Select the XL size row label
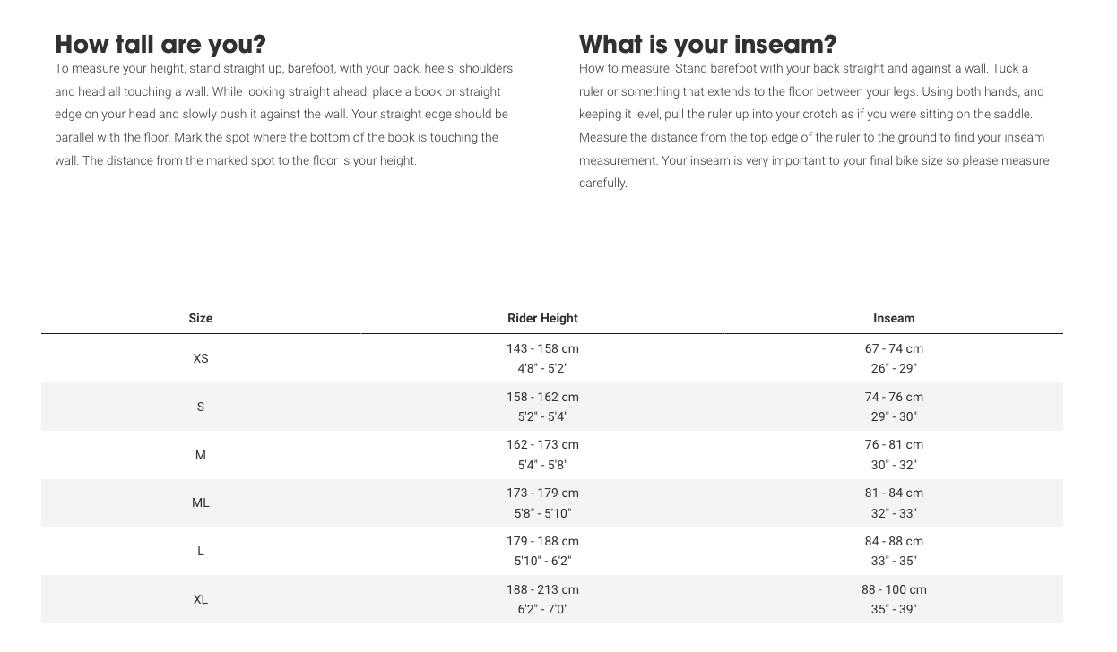The image size is (1117, 652). point(201,599)
